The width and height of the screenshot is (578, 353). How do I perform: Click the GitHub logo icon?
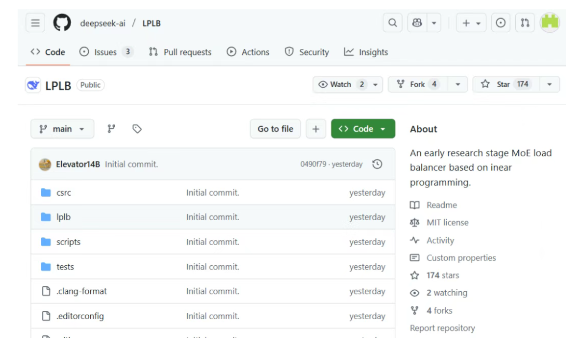pos(62,23)
